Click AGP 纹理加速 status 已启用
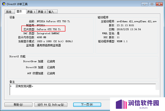The height and width of the screenshot is (111, 165). point(51,73)
